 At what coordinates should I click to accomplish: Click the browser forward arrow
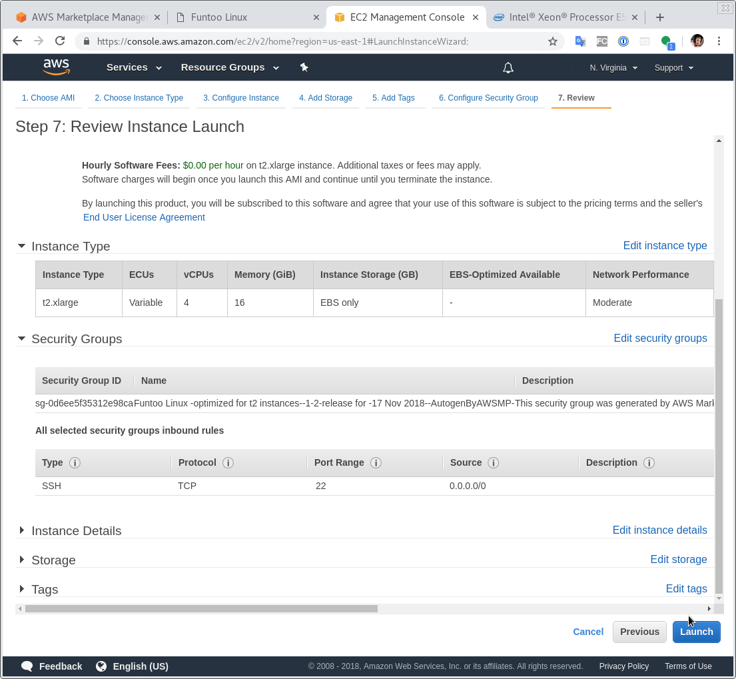click(x=39, y=41)
